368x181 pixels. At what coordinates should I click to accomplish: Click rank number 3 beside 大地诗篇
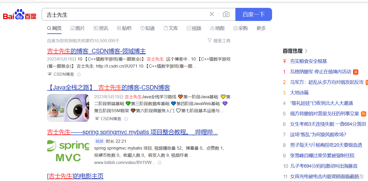click(x=284, y=93)
